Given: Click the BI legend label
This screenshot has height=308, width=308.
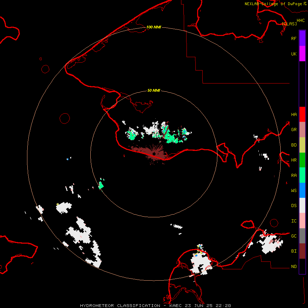Looking at the screenshot, I should (294, 251).
